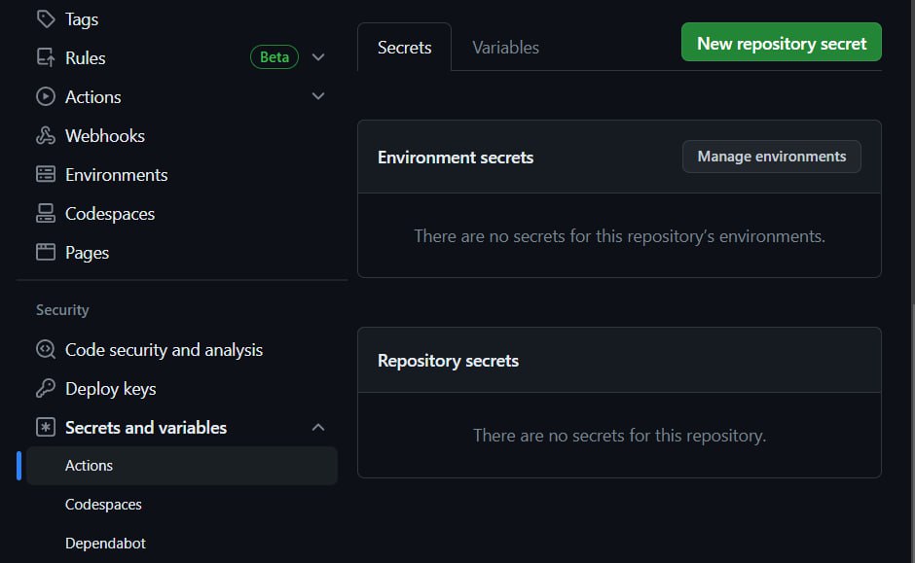The height and width of the screenshot is (563, 915).
Task: Click the Manage environments button
Action: 772,157
